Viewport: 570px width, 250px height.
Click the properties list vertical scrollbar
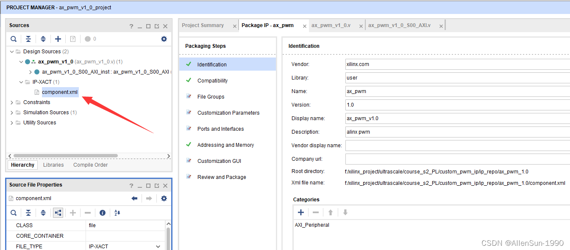[x=168, y=239]
